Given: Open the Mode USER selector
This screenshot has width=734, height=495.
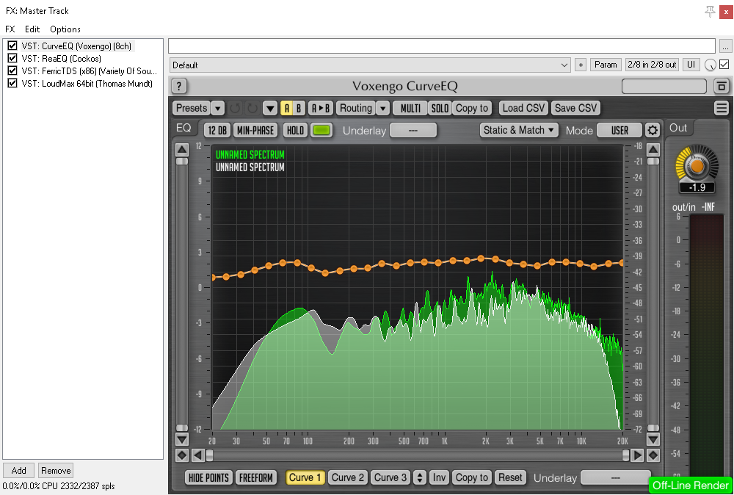Looking at the screenshot, I should pos(619,130).
